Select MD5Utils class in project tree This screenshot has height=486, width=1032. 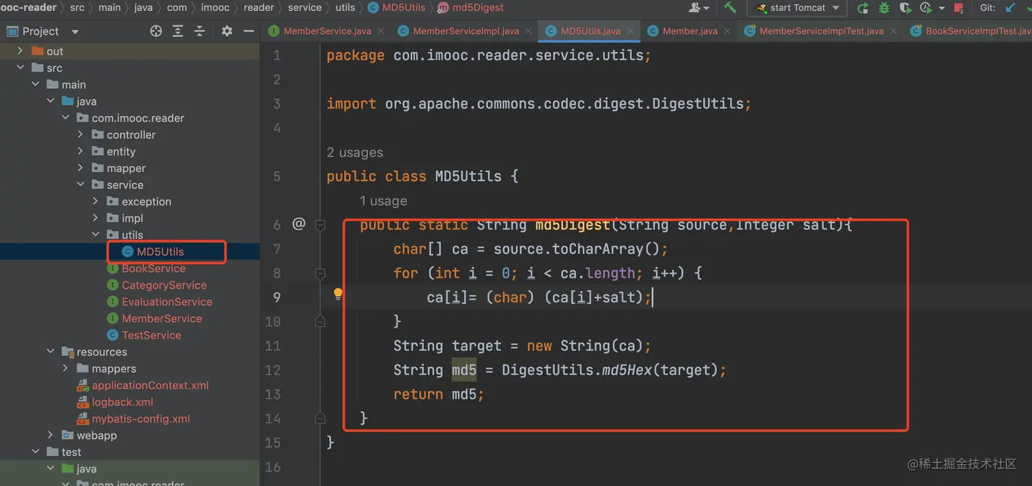pyautogui.click(x=160, y=252)
